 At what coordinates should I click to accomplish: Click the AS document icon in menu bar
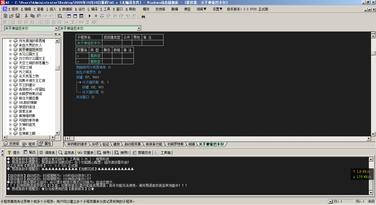click(5, 9)
